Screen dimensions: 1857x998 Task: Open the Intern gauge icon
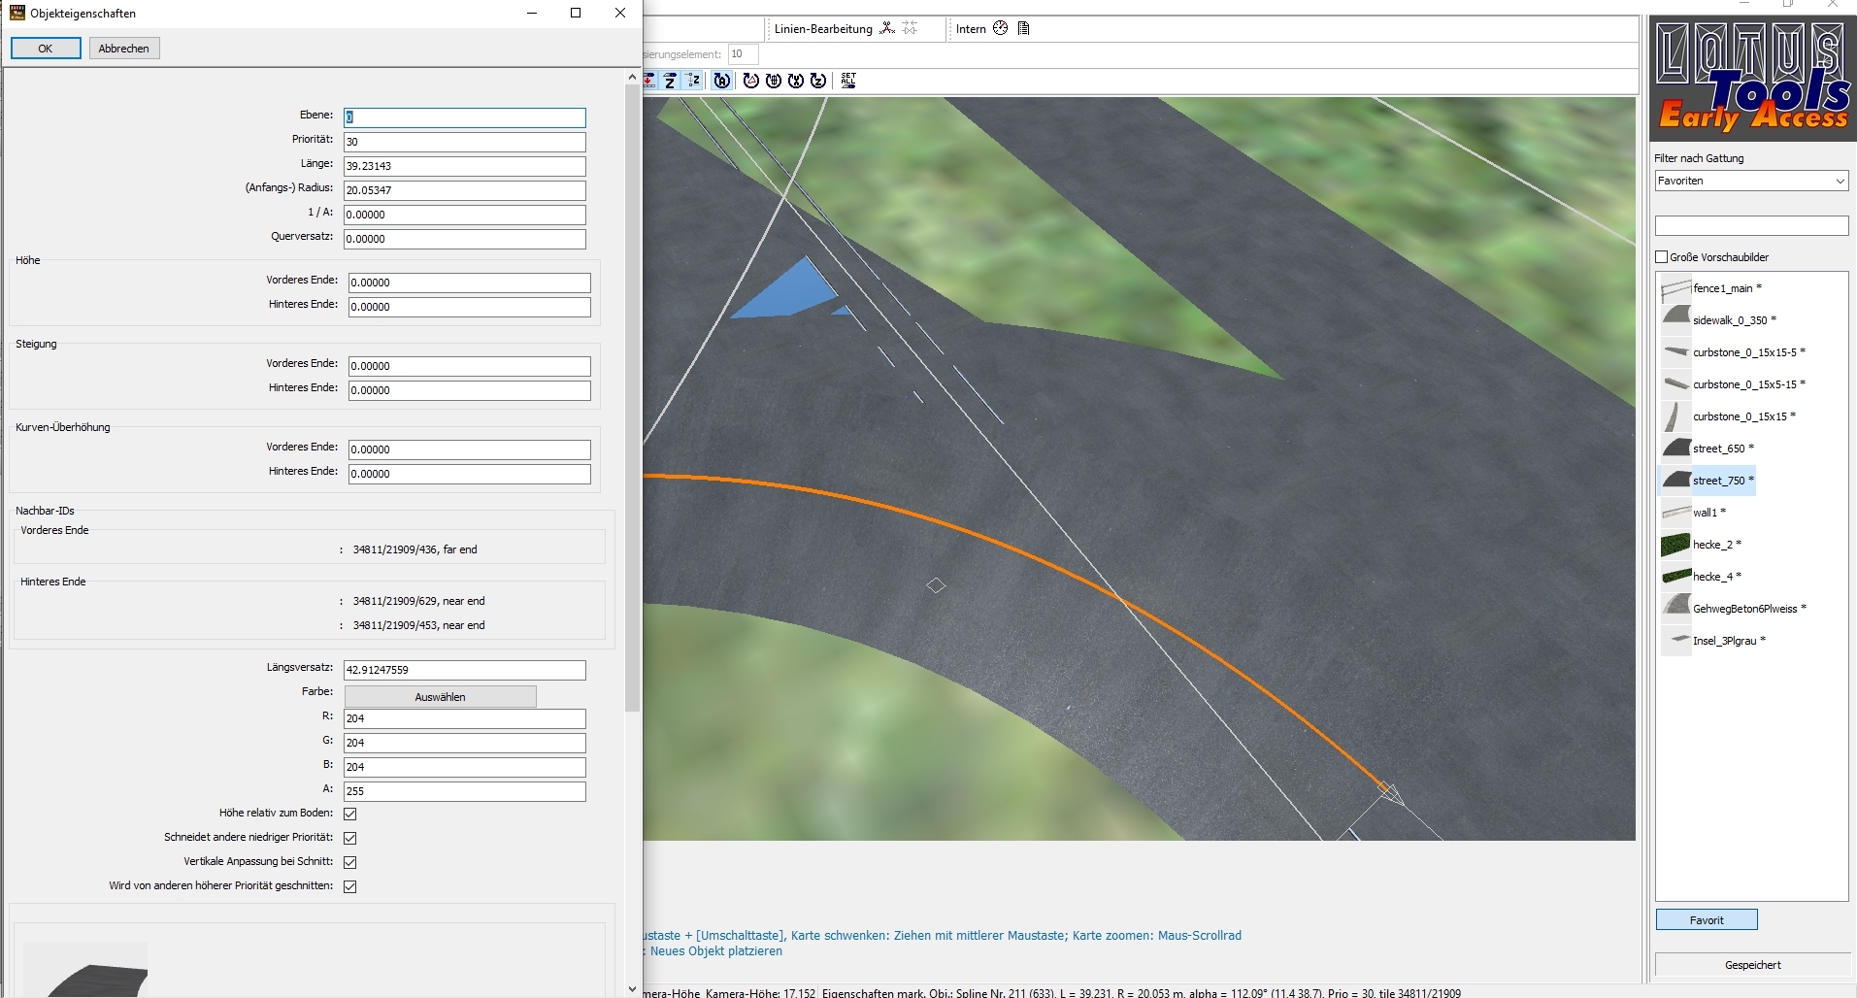1000,28
